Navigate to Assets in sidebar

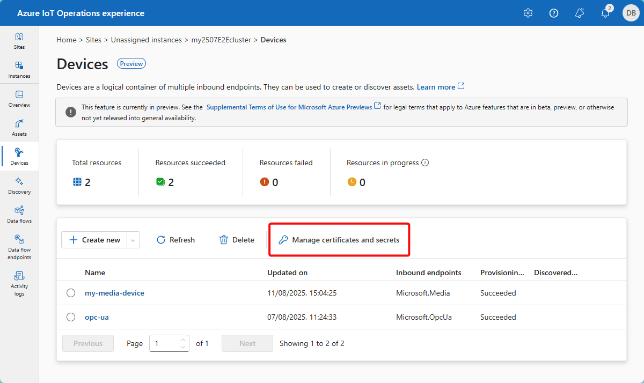(x=19, y=127)
